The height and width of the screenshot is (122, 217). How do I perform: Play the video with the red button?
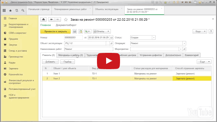click(x=108, y=61)
